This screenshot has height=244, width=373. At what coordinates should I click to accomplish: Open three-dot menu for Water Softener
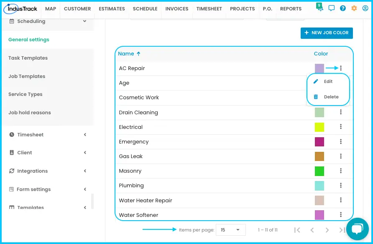coord(341,214)
